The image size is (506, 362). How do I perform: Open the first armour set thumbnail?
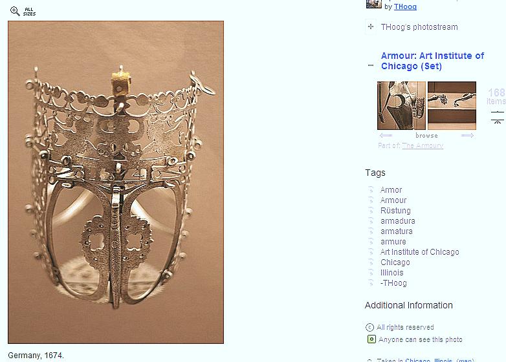(401, 105)
